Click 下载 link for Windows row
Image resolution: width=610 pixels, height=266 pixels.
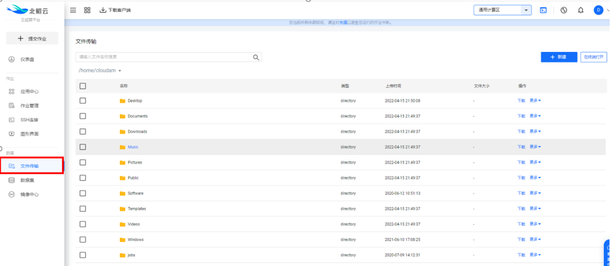(x=521, y=240)
